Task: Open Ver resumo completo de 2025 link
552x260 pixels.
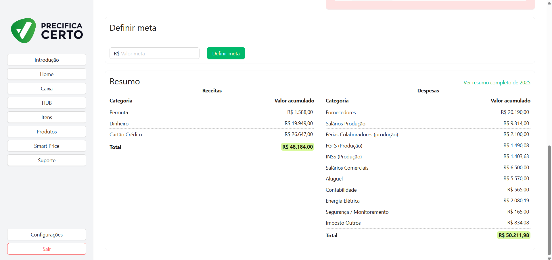Action: (x=497, y=83)
